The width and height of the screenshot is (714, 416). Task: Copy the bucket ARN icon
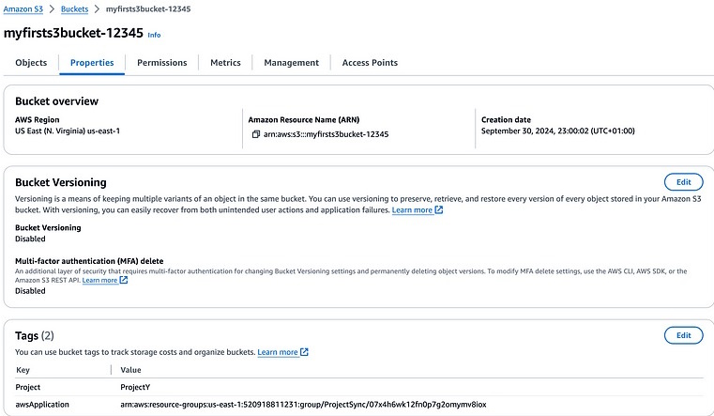point(256,134)
